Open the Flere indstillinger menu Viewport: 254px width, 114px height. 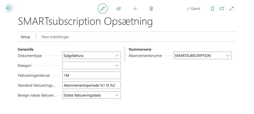tap(55, 37)
